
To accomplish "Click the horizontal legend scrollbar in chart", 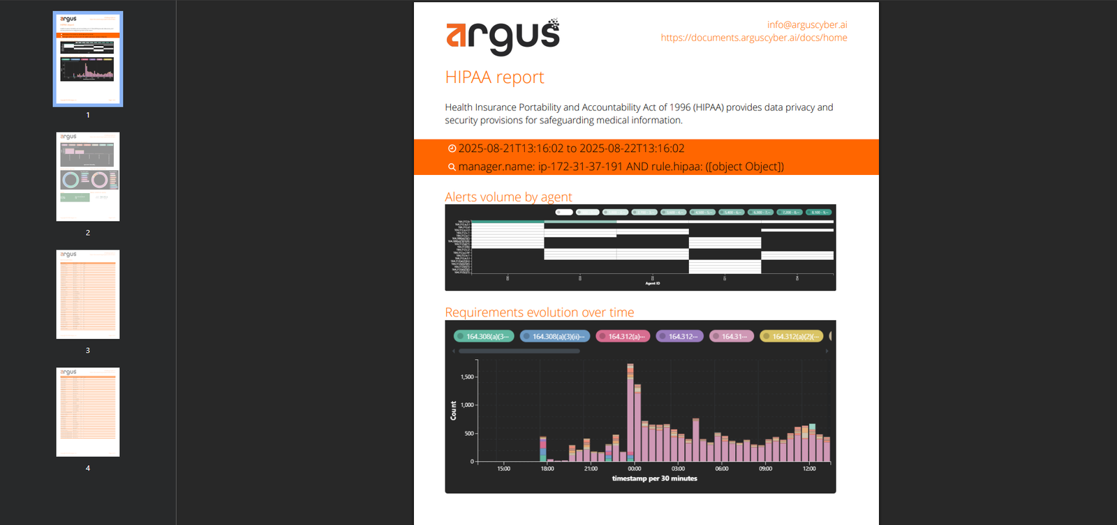I will coord(519,351).
